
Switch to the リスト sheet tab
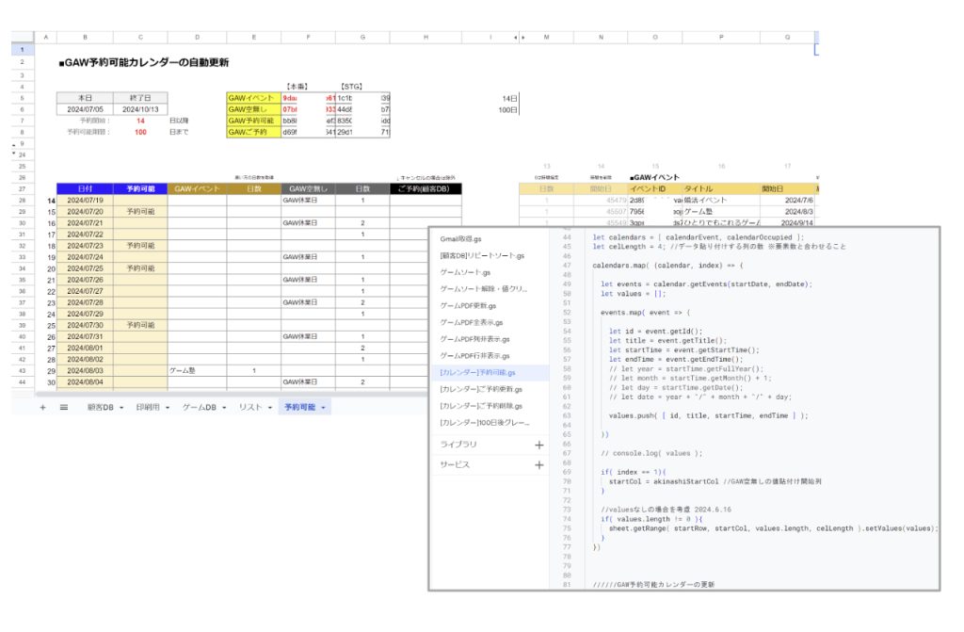(x=249, y=408)
